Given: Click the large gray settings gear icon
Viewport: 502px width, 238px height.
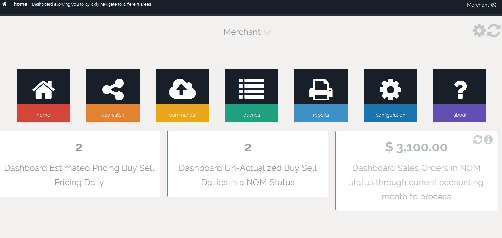Looking at the screenshot, I should 479,31.
